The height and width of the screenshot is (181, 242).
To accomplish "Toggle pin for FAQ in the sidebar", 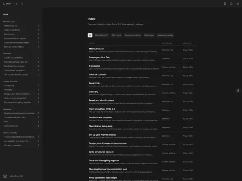I will [38, 121].
